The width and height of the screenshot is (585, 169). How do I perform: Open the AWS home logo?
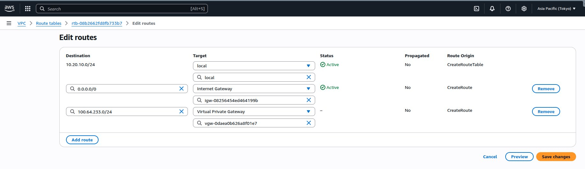click(x=10, y=9)
